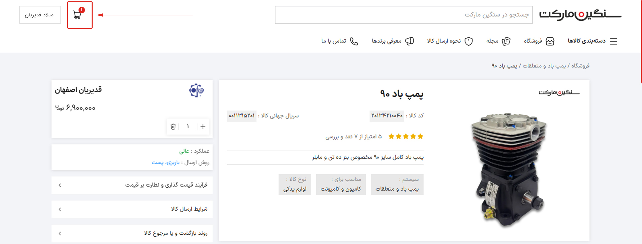Viewport: 642px width, 244px height.
Task: Open the دسته‌بندی کالاها menu
Action: [586, 41]
